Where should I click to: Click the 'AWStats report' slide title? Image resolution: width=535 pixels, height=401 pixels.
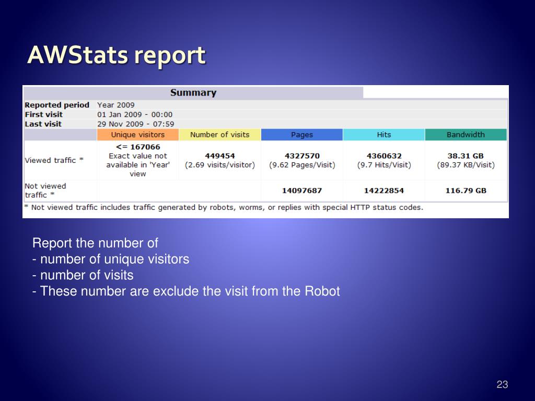(x=117, y=55)
